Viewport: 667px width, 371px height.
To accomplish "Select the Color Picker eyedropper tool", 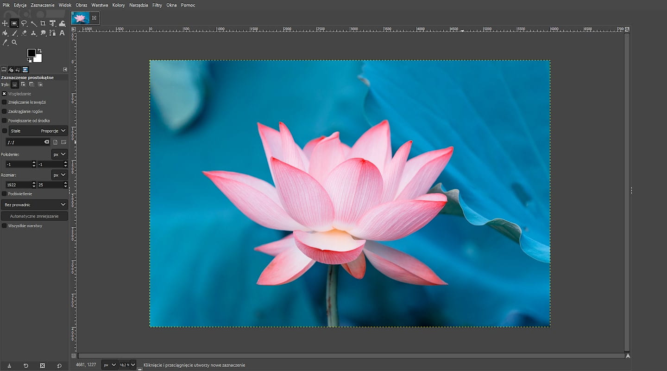I will click(5, 42).
